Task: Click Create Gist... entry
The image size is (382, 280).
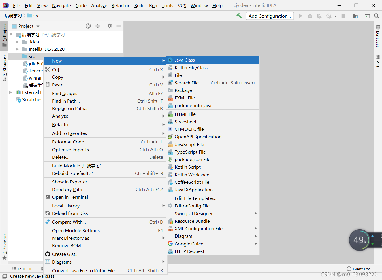Action: click(105, 254)
